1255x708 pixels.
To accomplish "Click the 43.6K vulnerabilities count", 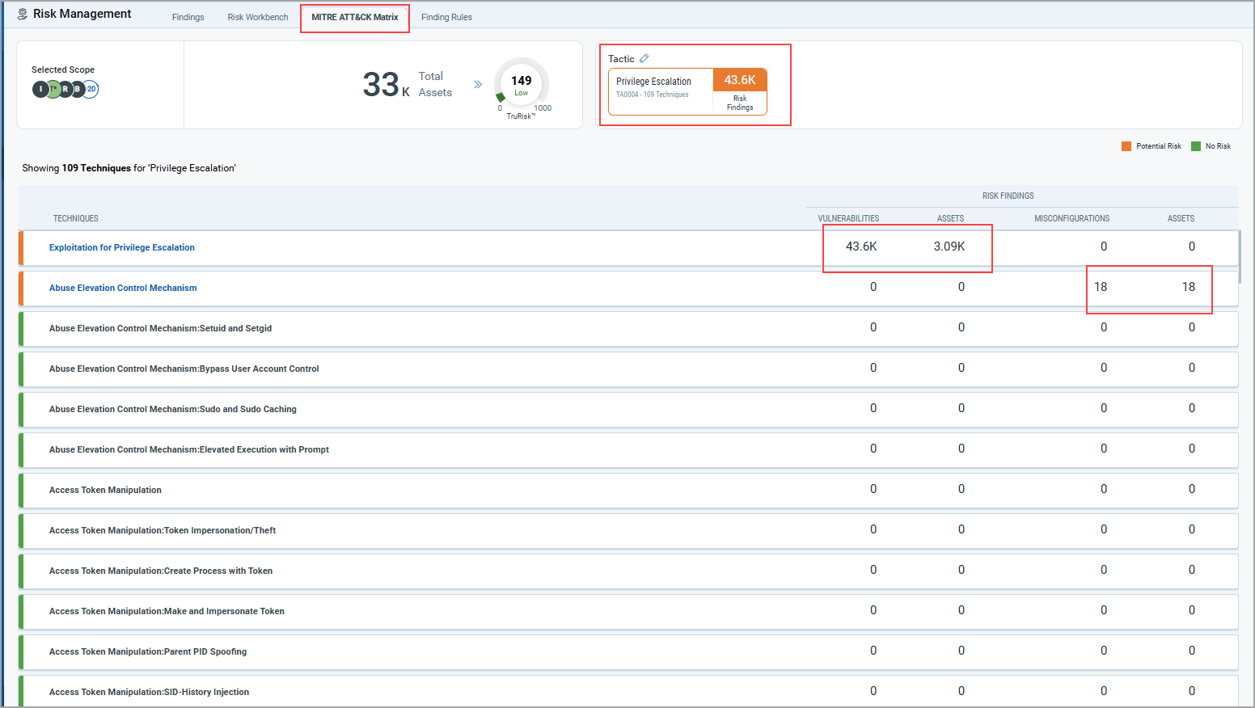I will 861,247.
